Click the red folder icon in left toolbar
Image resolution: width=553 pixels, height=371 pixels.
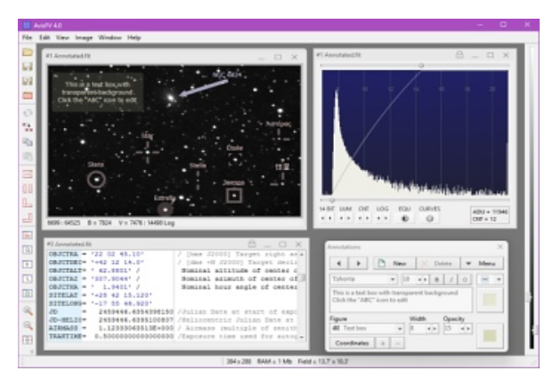28,95
